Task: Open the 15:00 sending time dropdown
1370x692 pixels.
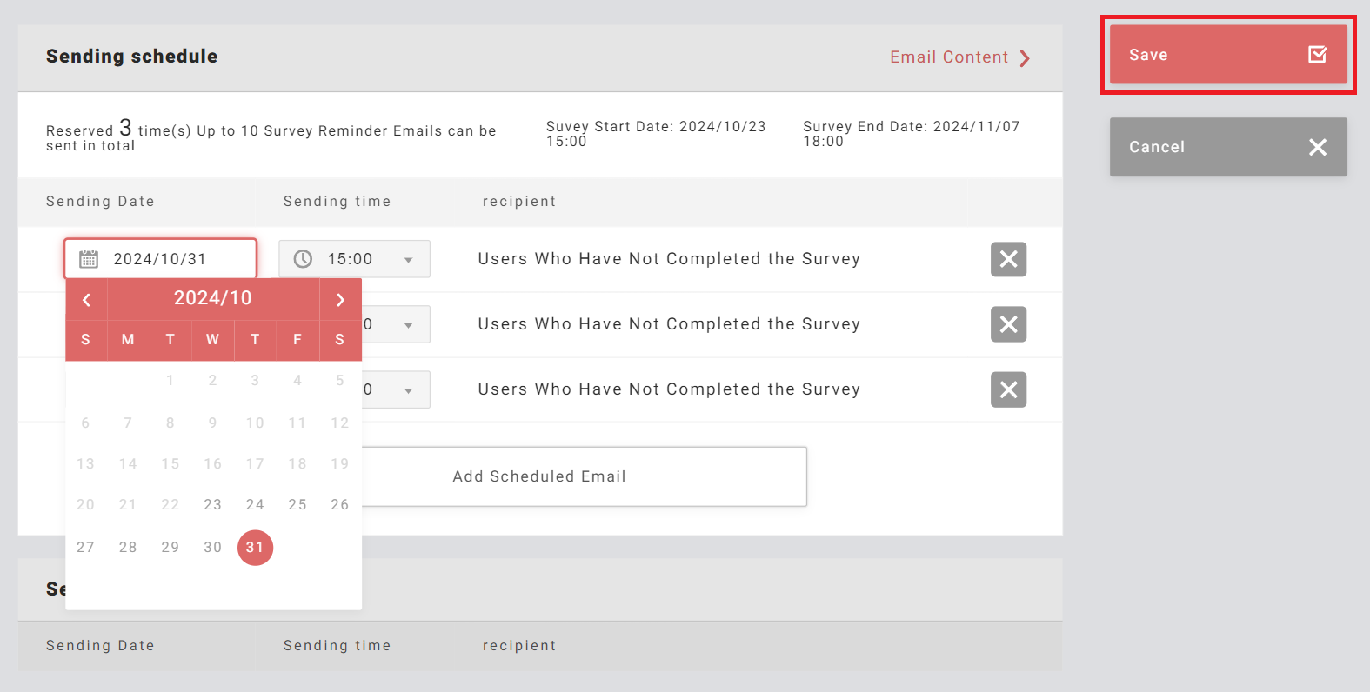Action: click(408, 260)
